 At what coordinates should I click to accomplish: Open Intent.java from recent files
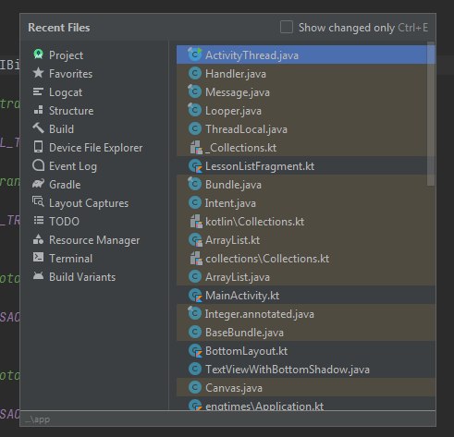pyautogui.click(x=305, y=202)
